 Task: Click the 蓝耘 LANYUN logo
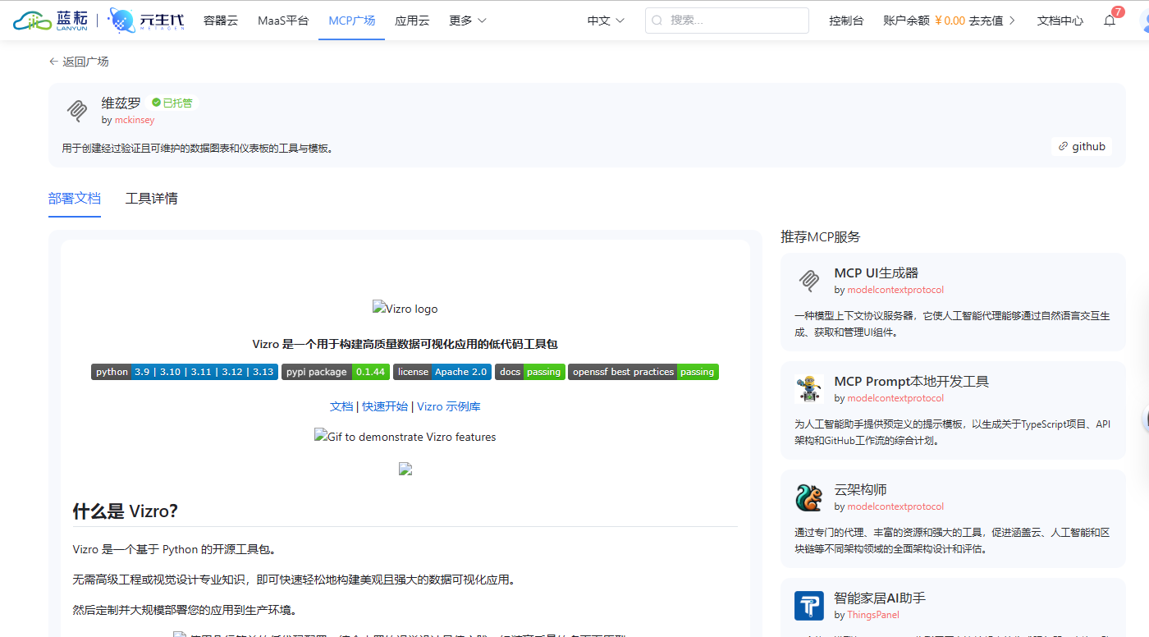[x=49, y=20]
